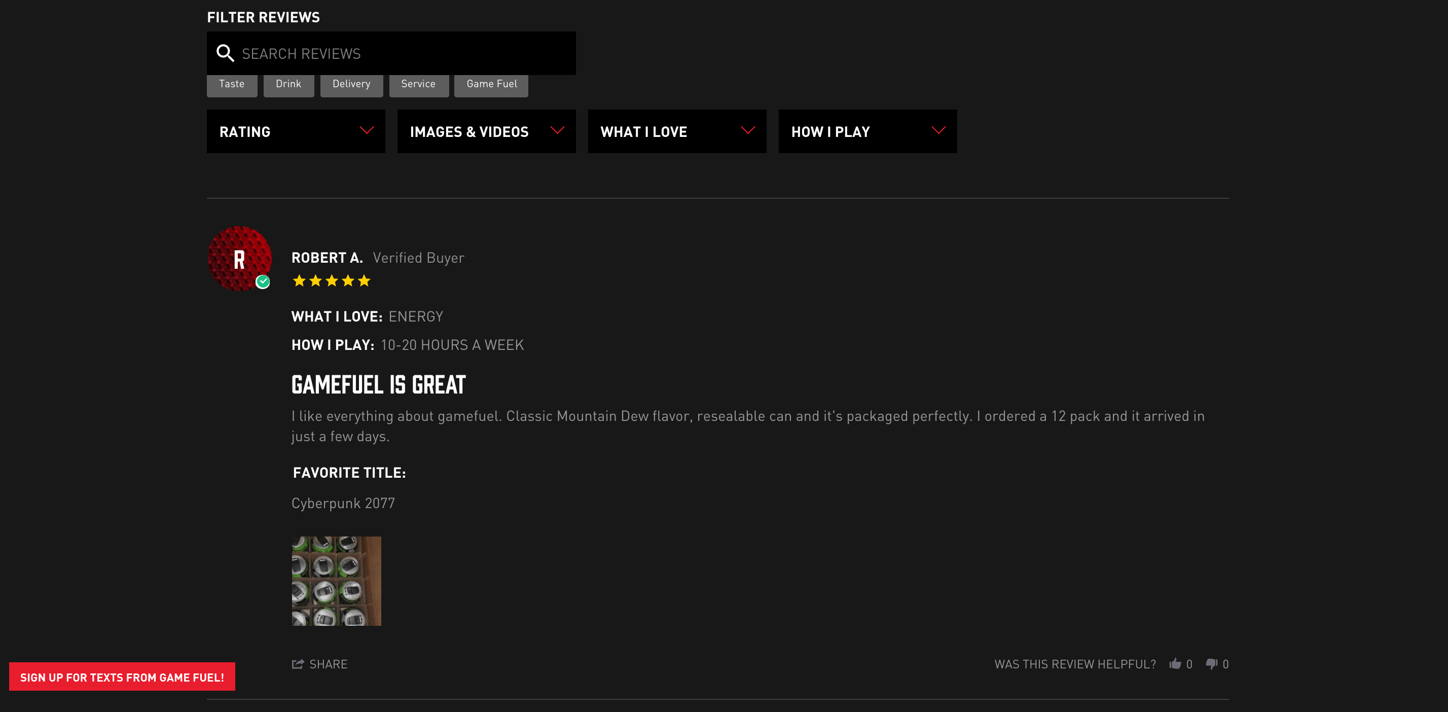Click the share arrow icon
1448x712 pixels.
(x=297, y=664)
